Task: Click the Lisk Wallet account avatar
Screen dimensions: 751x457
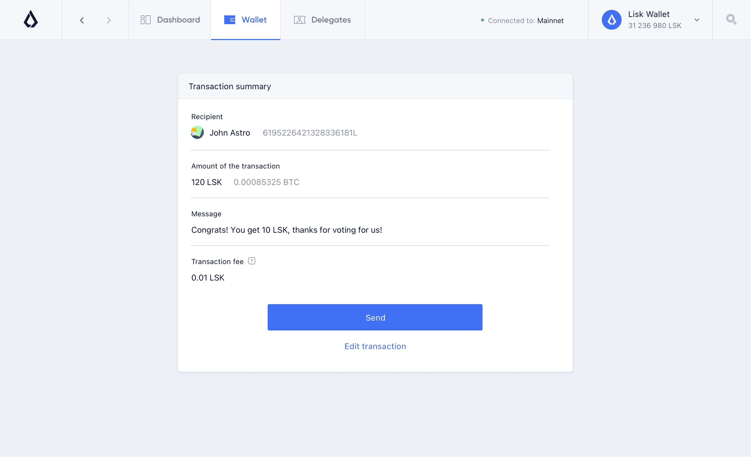Action: [x=611, y=19]
